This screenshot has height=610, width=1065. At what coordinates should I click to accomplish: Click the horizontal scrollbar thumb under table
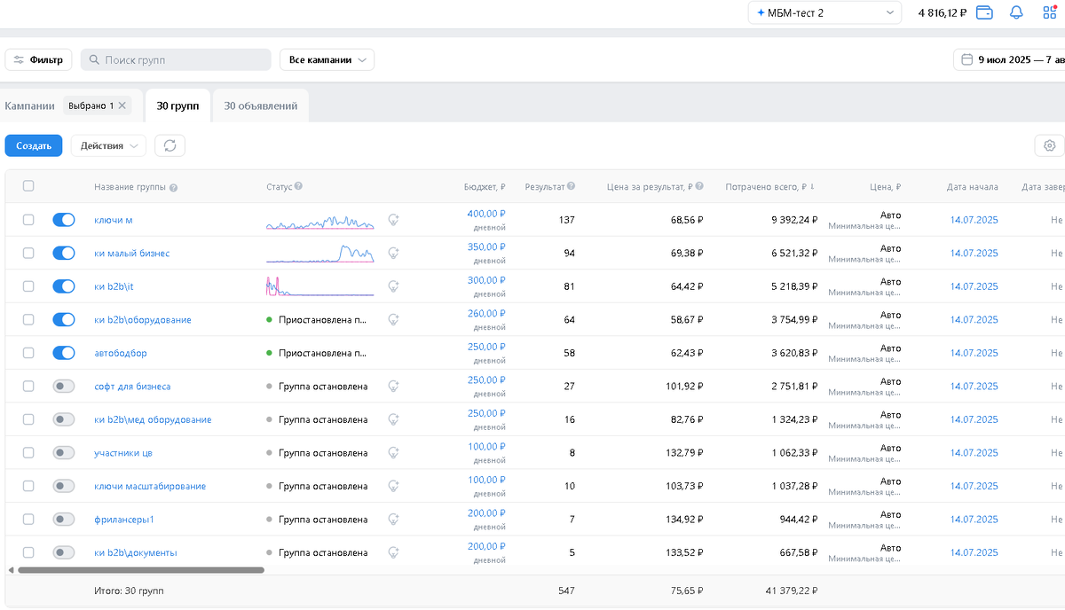click(140, 570)
